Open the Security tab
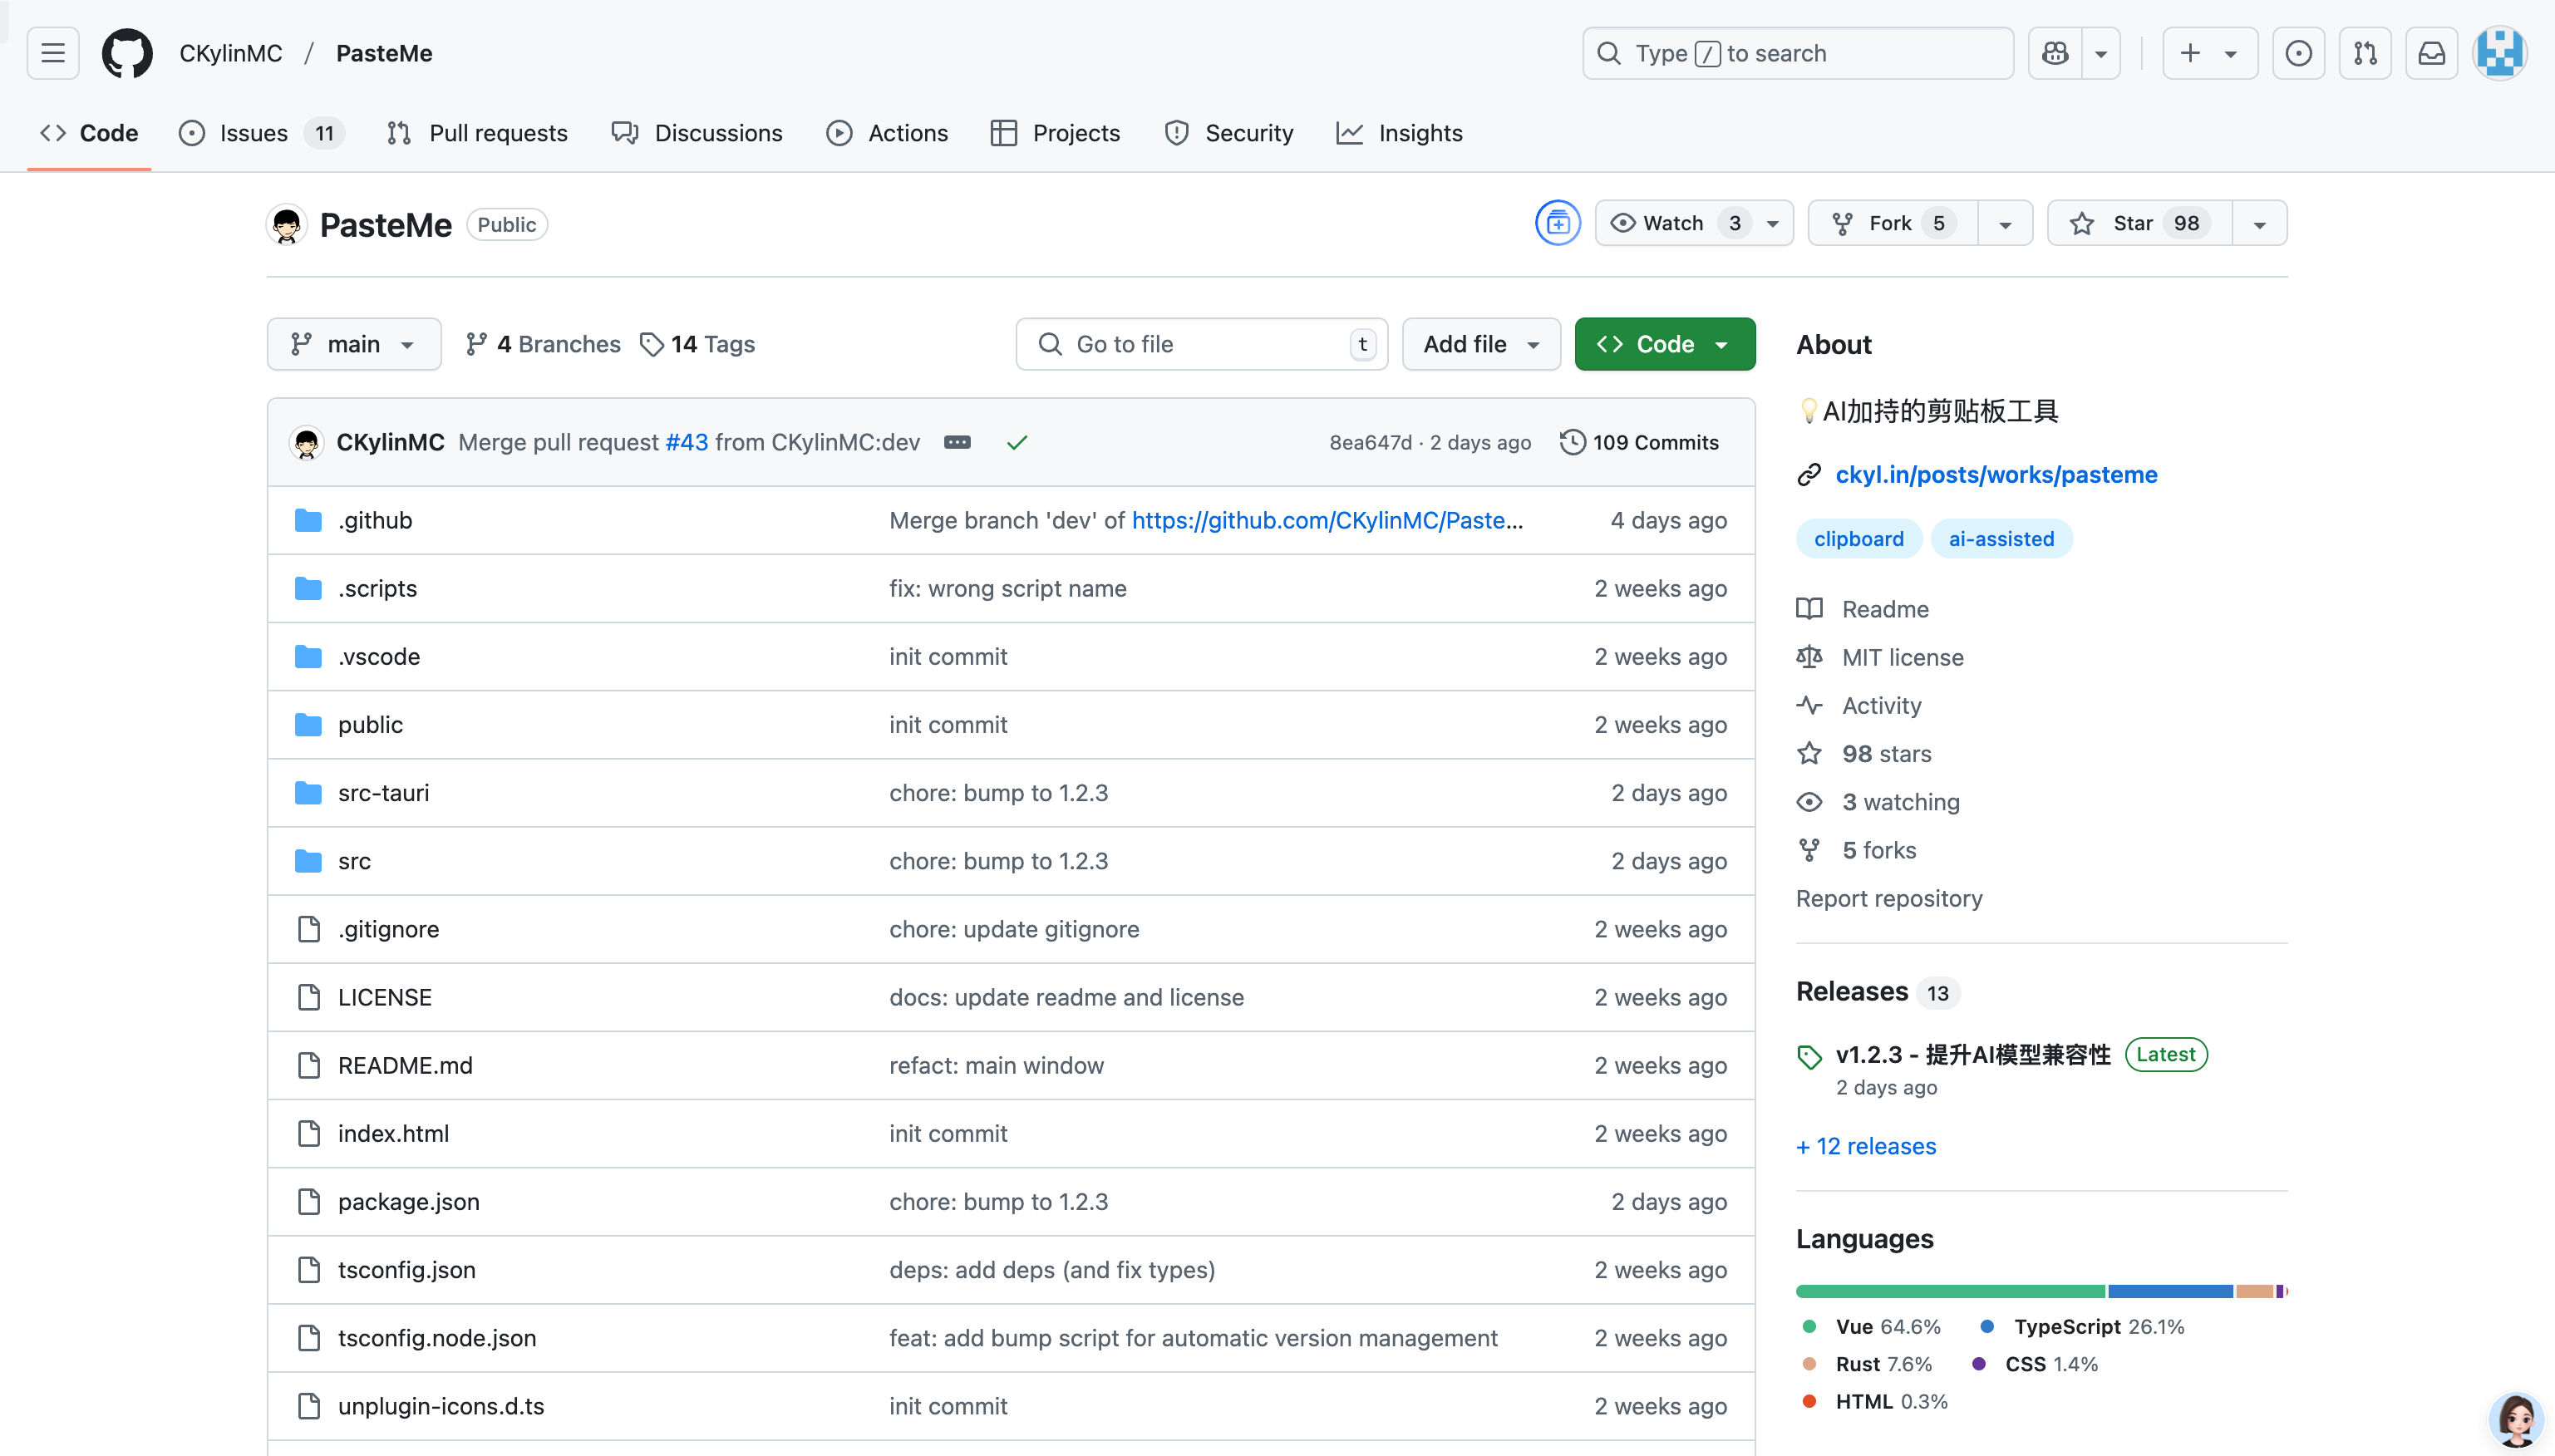 [1229, 133]
